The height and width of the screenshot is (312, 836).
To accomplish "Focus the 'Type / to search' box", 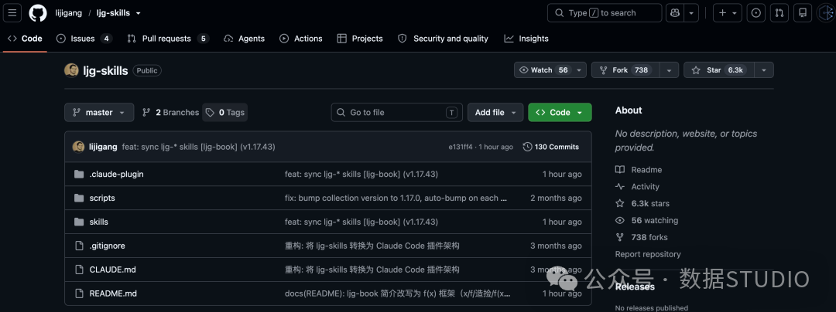I will point(604,13).
